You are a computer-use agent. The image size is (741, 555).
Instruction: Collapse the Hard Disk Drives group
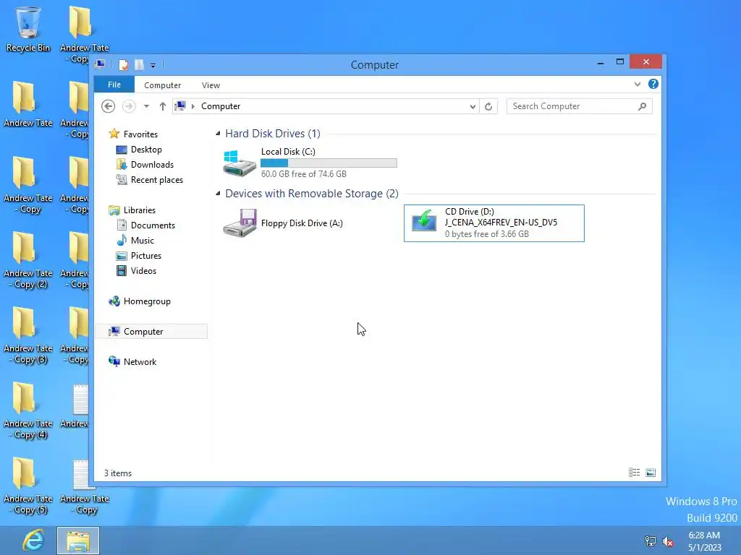(x=218, y=134)
